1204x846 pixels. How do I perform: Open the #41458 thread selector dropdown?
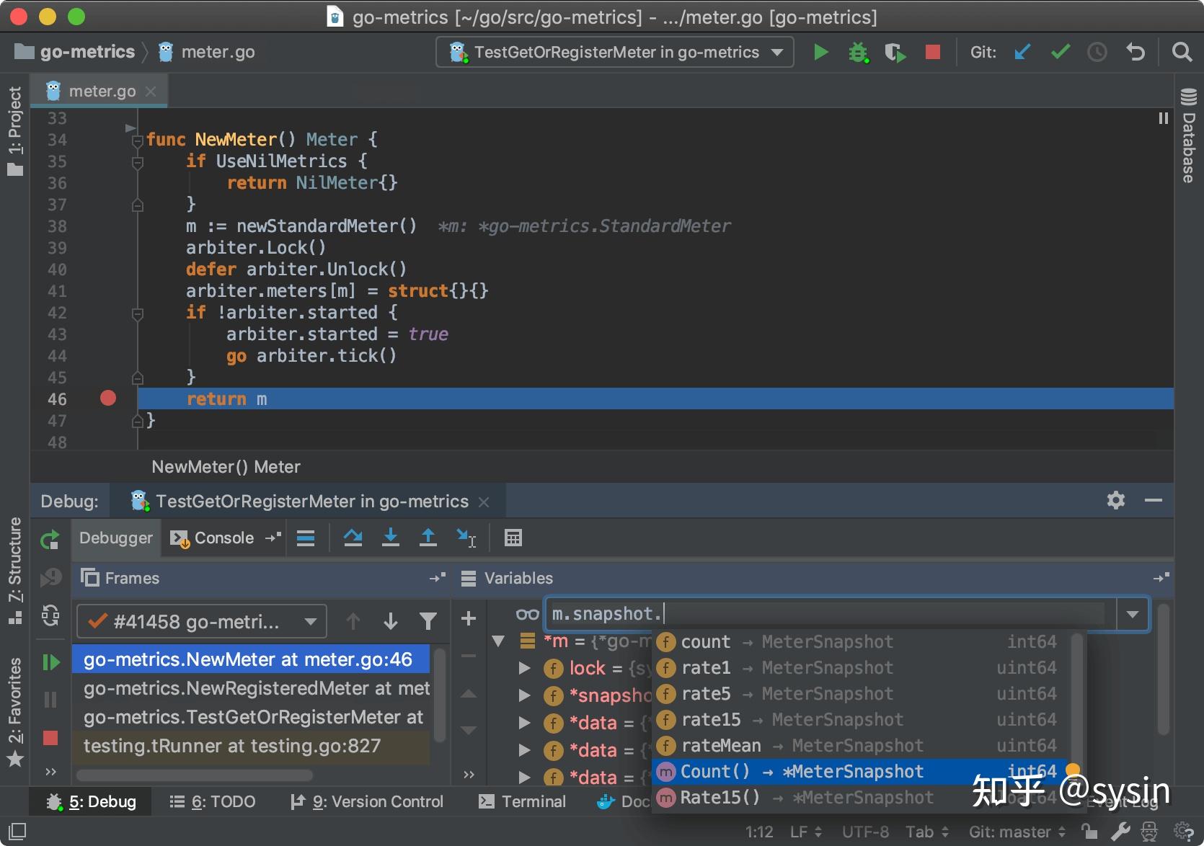(310, 620)
